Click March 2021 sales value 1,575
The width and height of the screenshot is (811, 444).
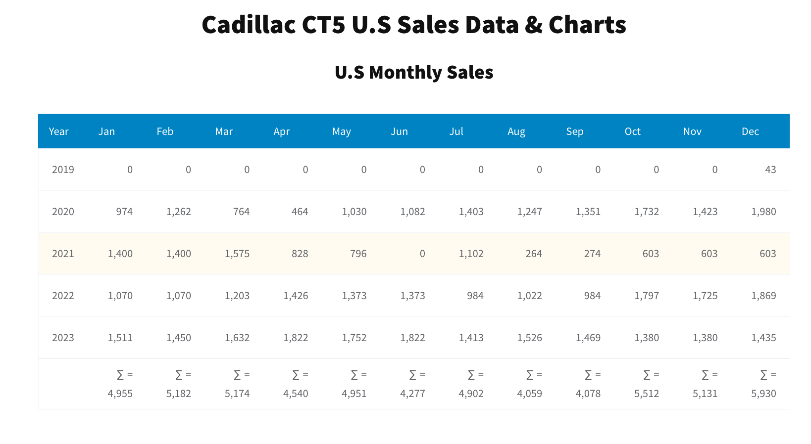[237, 254]
